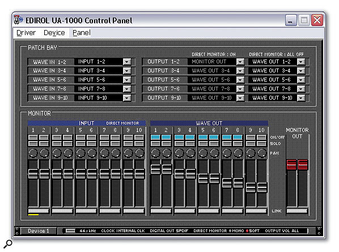Expand the WAVE IN 1-2 input dropdown
339x252 pixels.
(x=127, y=62)
